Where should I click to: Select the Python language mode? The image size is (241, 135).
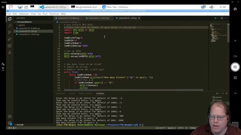pos(193,128)
